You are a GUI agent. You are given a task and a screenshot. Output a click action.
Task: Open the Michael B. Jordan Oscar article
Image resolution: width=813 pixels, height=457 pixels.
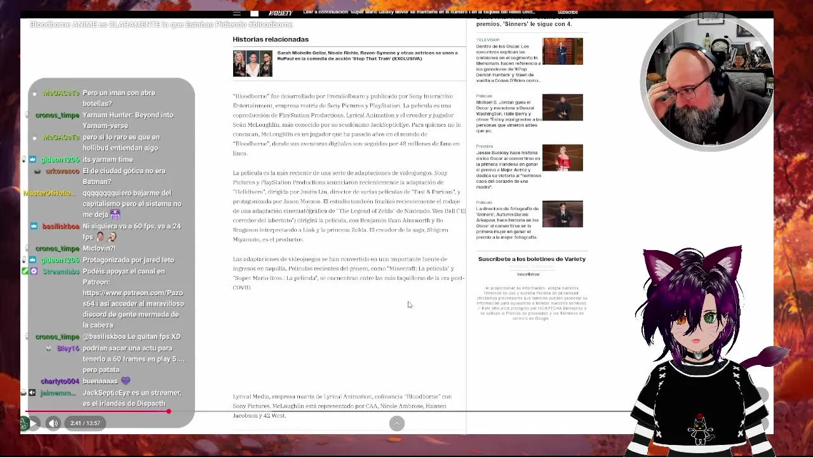(508, 116)
